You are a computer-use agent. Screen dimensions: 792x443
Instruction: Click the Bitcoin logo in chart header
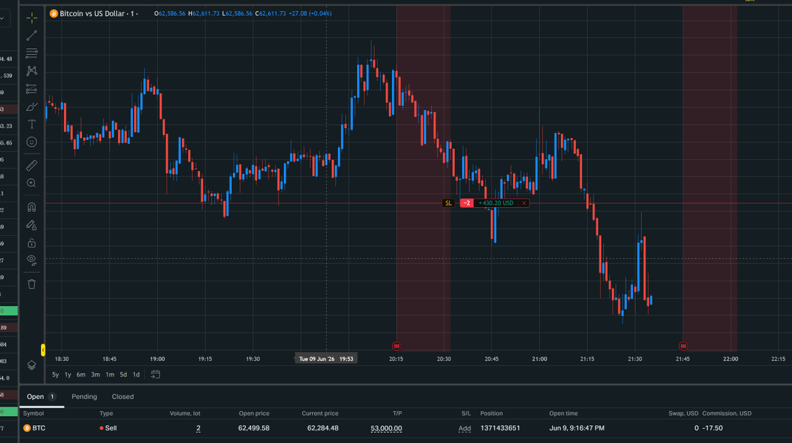(x=53, y=13)
